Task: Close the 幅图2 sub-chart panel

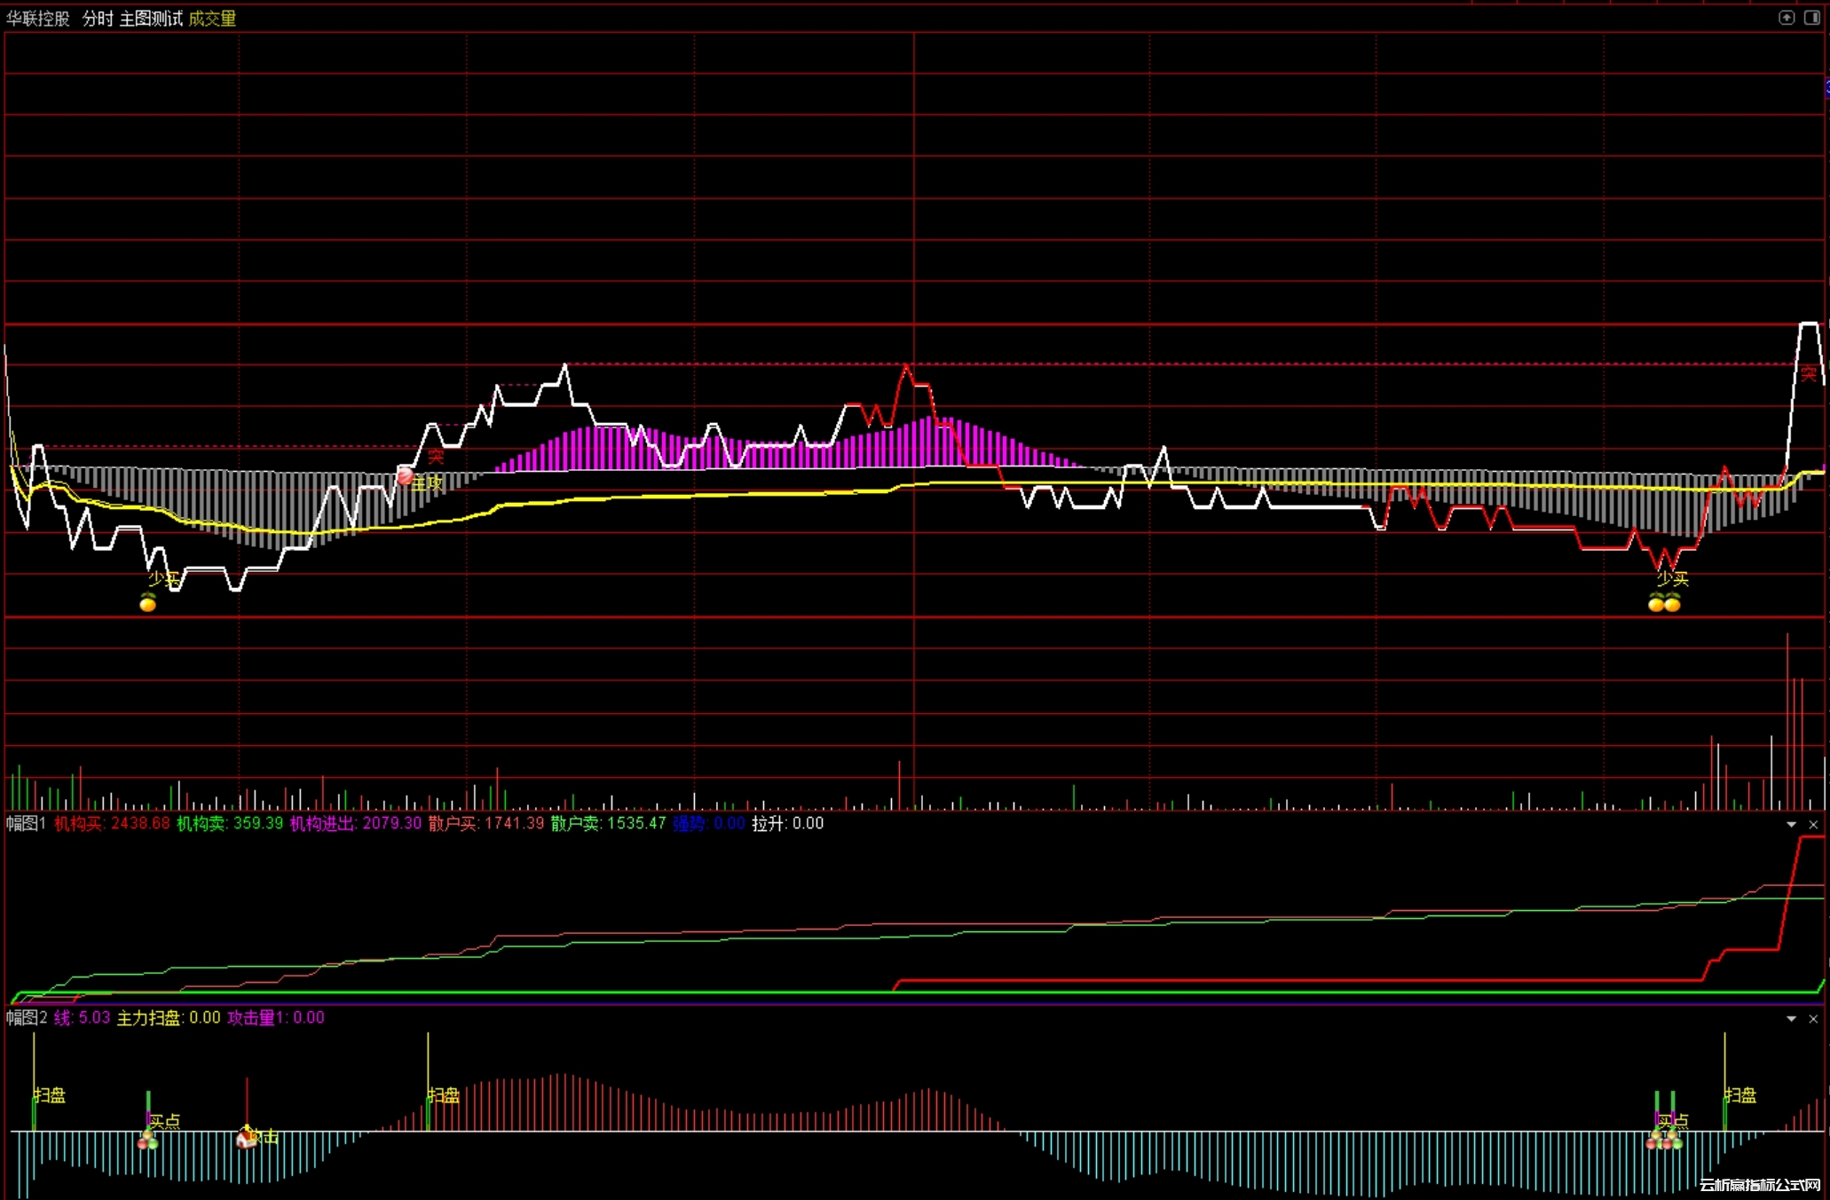Action: tap(1813, 1019)
